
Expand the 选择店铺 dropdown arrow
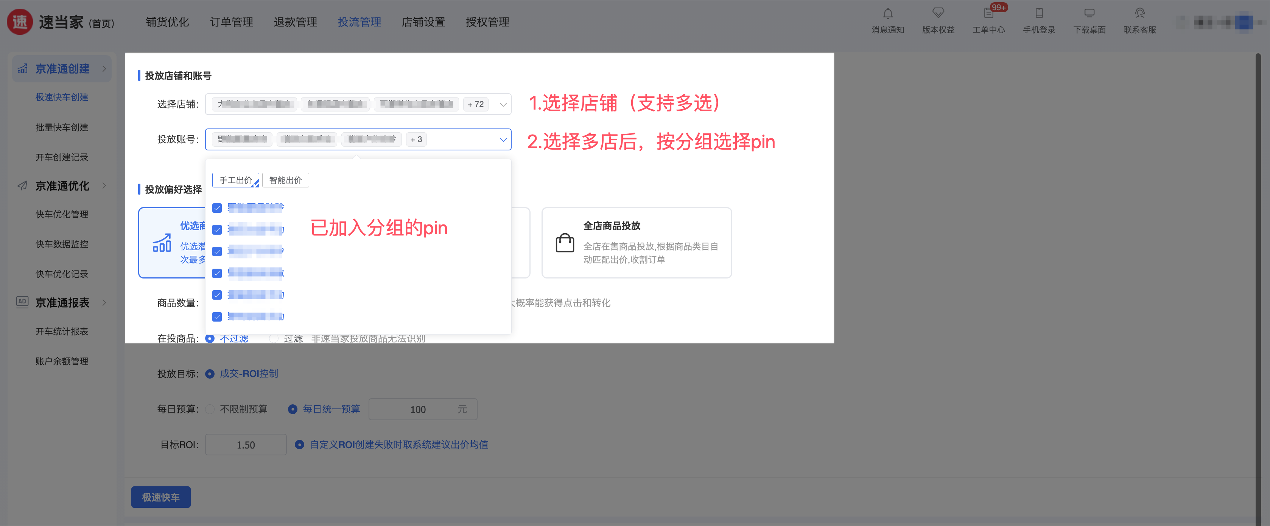pyautogui.click(x=503, y=104)
